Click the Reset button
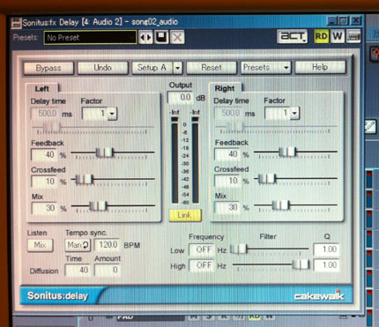 212,68
